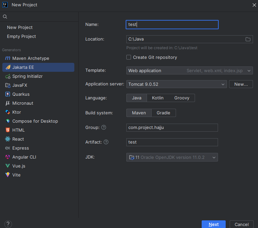Image resolution: width=258 pixels, height=228 pixels.
Task: Choose Maven build system
Action: click(139, 113)
